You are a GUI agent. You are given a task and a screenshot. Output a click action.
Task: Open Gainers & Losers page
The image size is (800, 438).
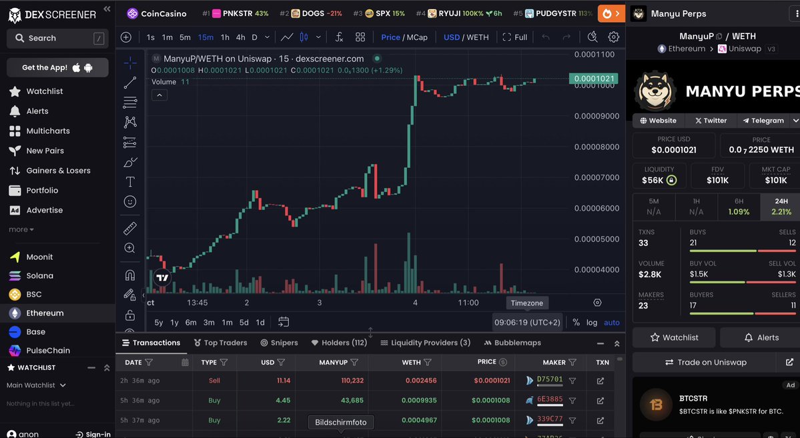(x=57, y=171)
